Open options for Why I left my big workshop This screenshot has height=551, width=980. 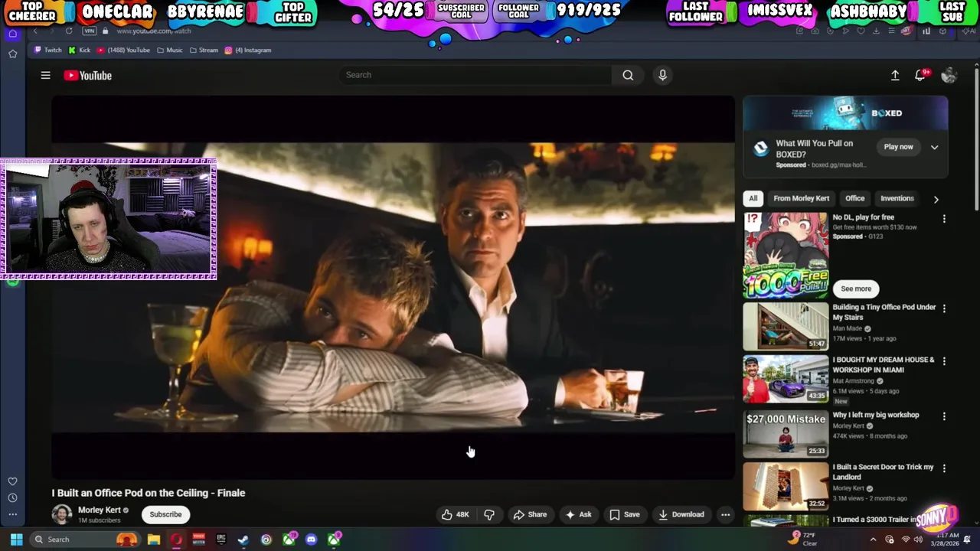coord(944,416)
